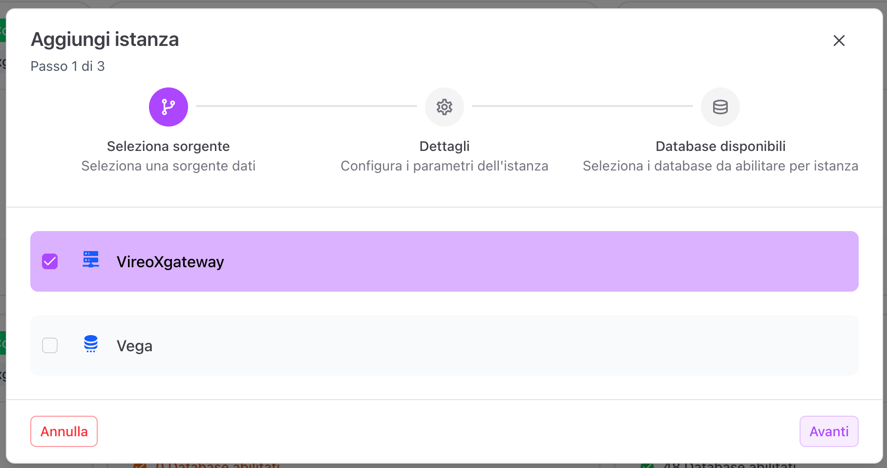
Task: Click the VireoXgateway server icon
Action: [x=91, y=260]
